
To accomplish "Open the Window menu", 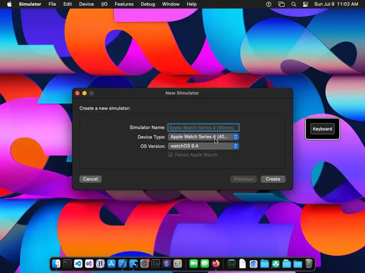I will tap(171, 4).
